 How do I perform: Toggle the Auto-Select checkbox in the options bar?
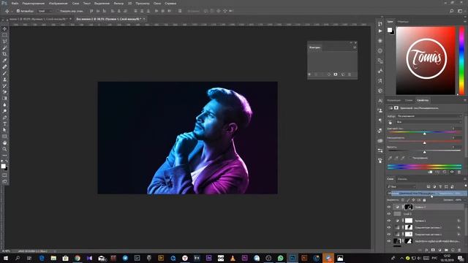pyautogui.click(x=18, y=11)
